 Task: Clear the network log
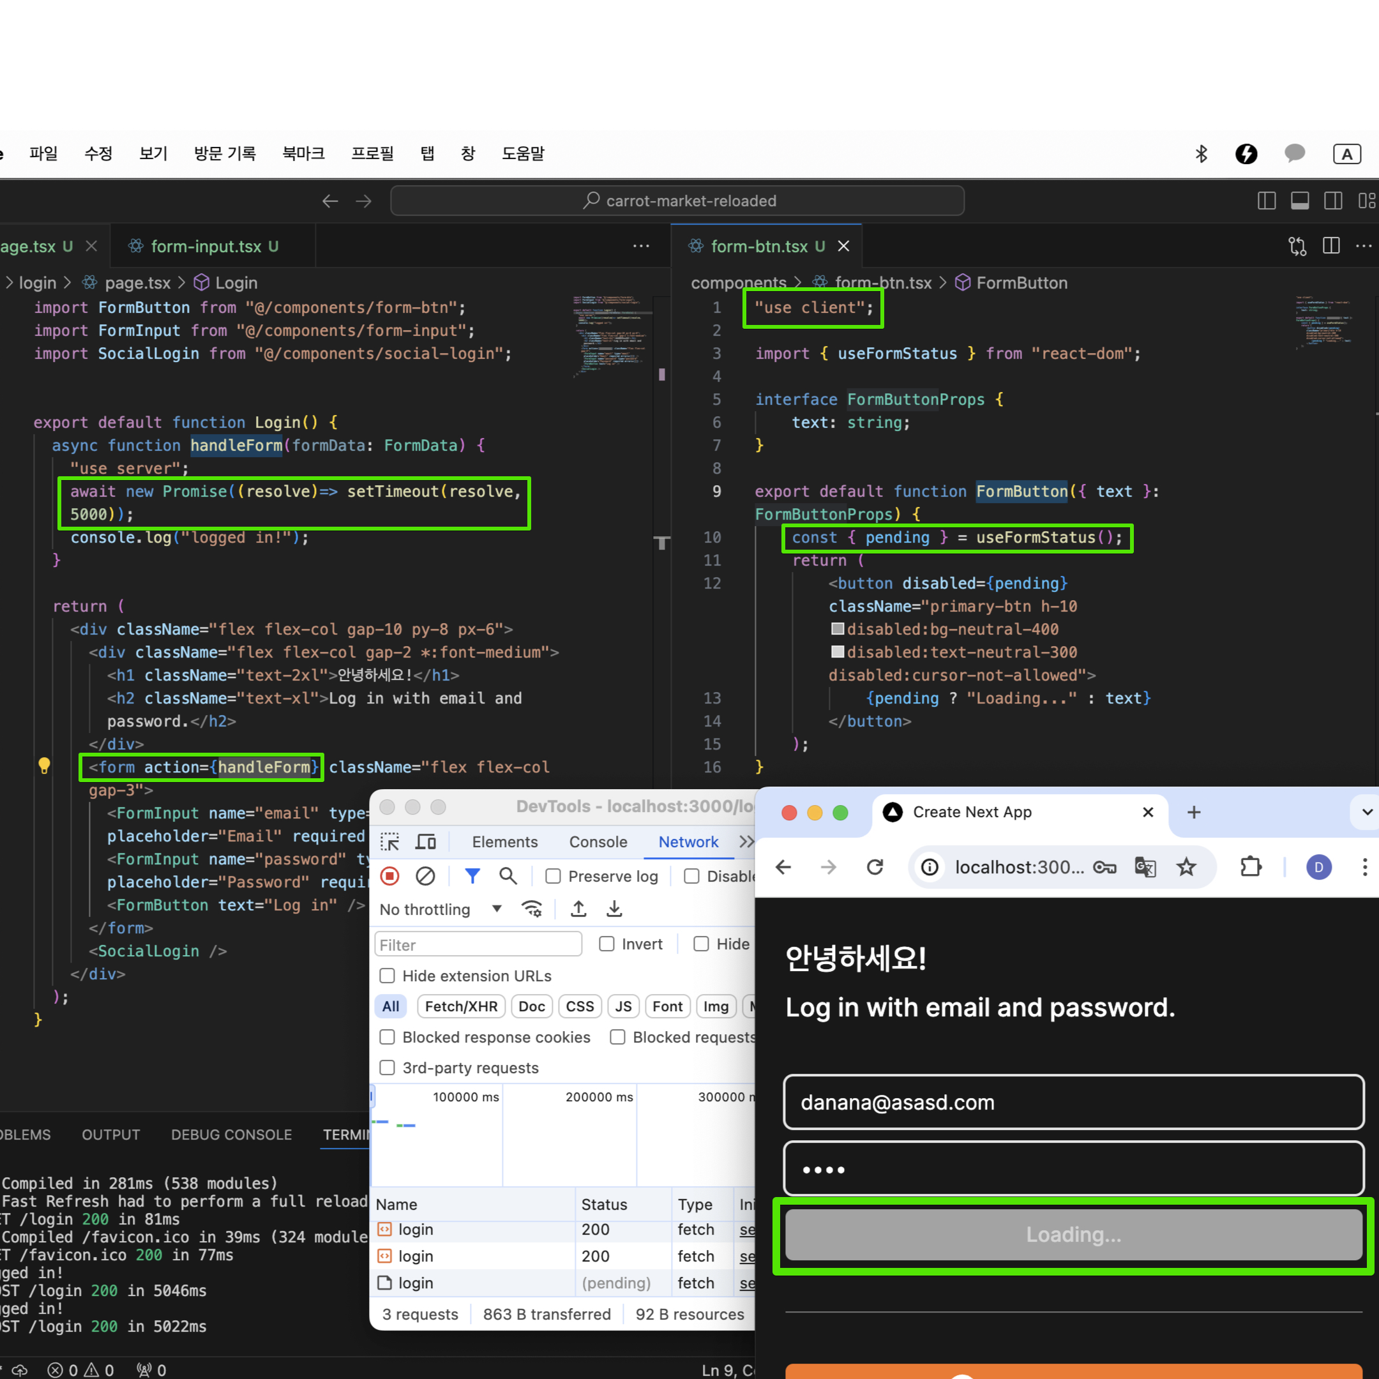(425, 876)
